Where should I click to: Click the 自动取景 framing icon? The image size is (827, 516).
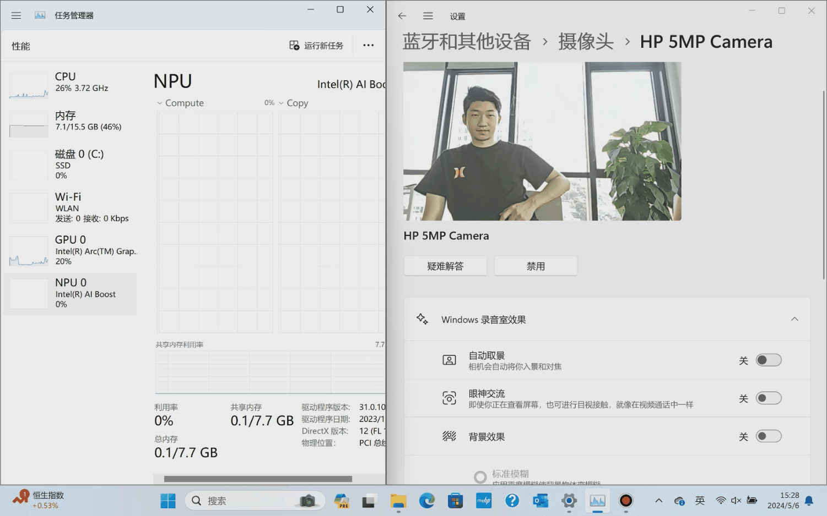click(x=450, y=360)
